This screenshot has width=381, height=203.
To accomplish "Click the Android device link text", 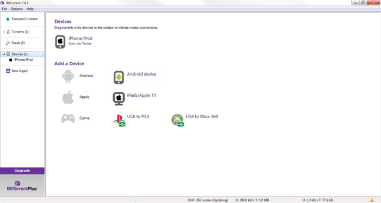I will (x=142, y=74).
